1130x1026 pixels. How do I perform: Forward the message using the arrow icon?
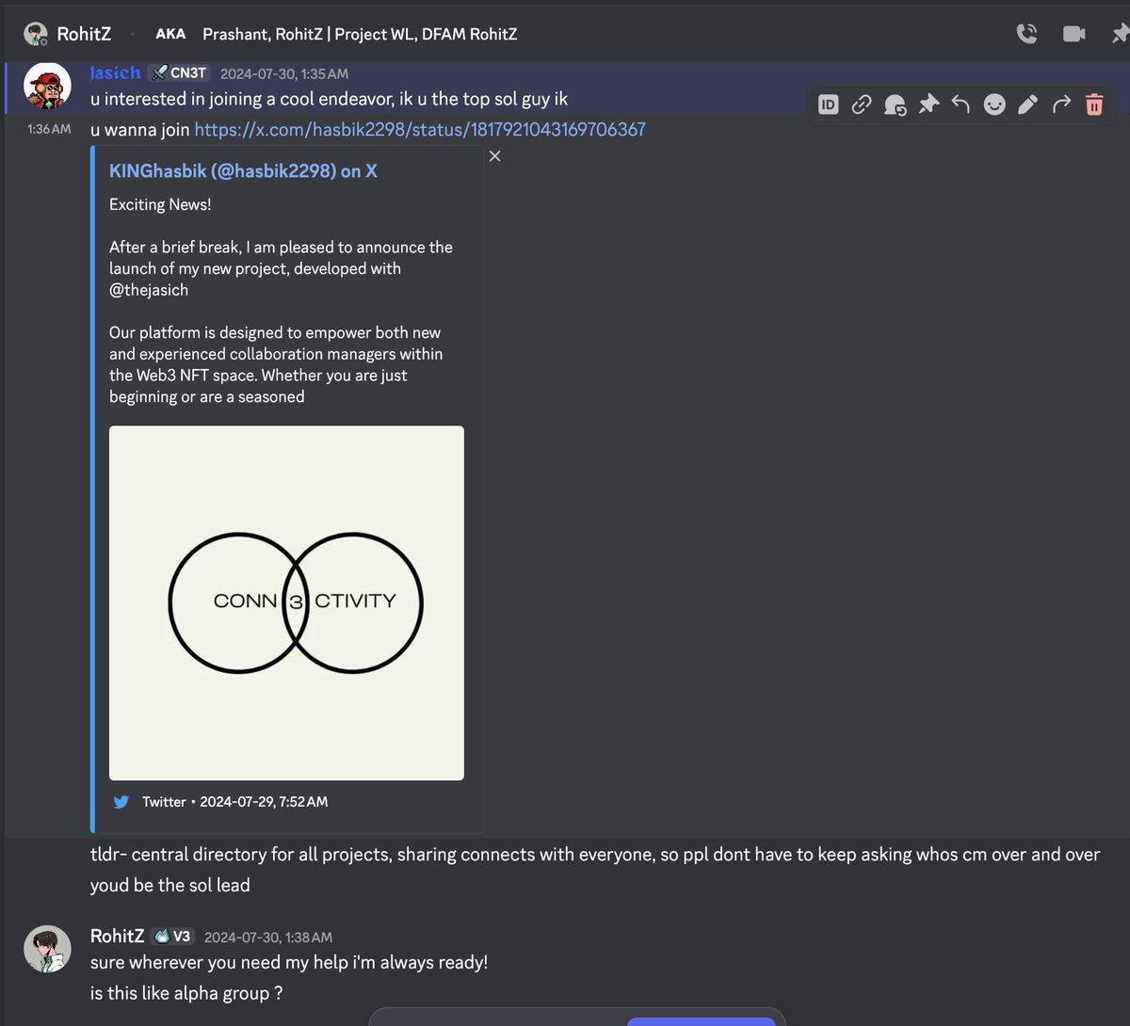pos(1060,104)
